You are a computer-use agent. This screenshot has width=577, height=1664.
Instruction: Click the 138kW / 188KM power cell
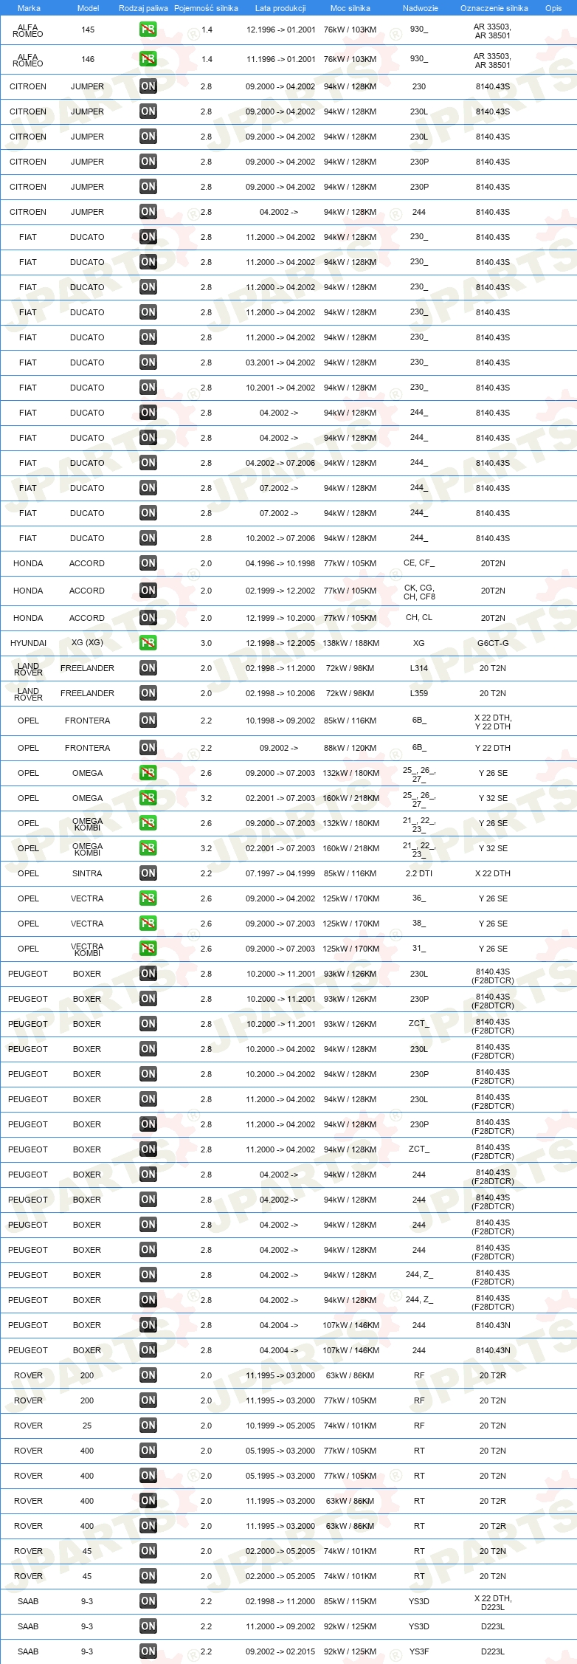pos(350,643)
